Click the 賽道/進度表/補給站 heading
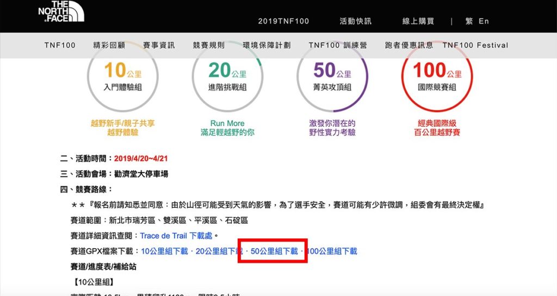Image resolution: width=557 pixels, height=296 pixels. [x=103, y=267]
